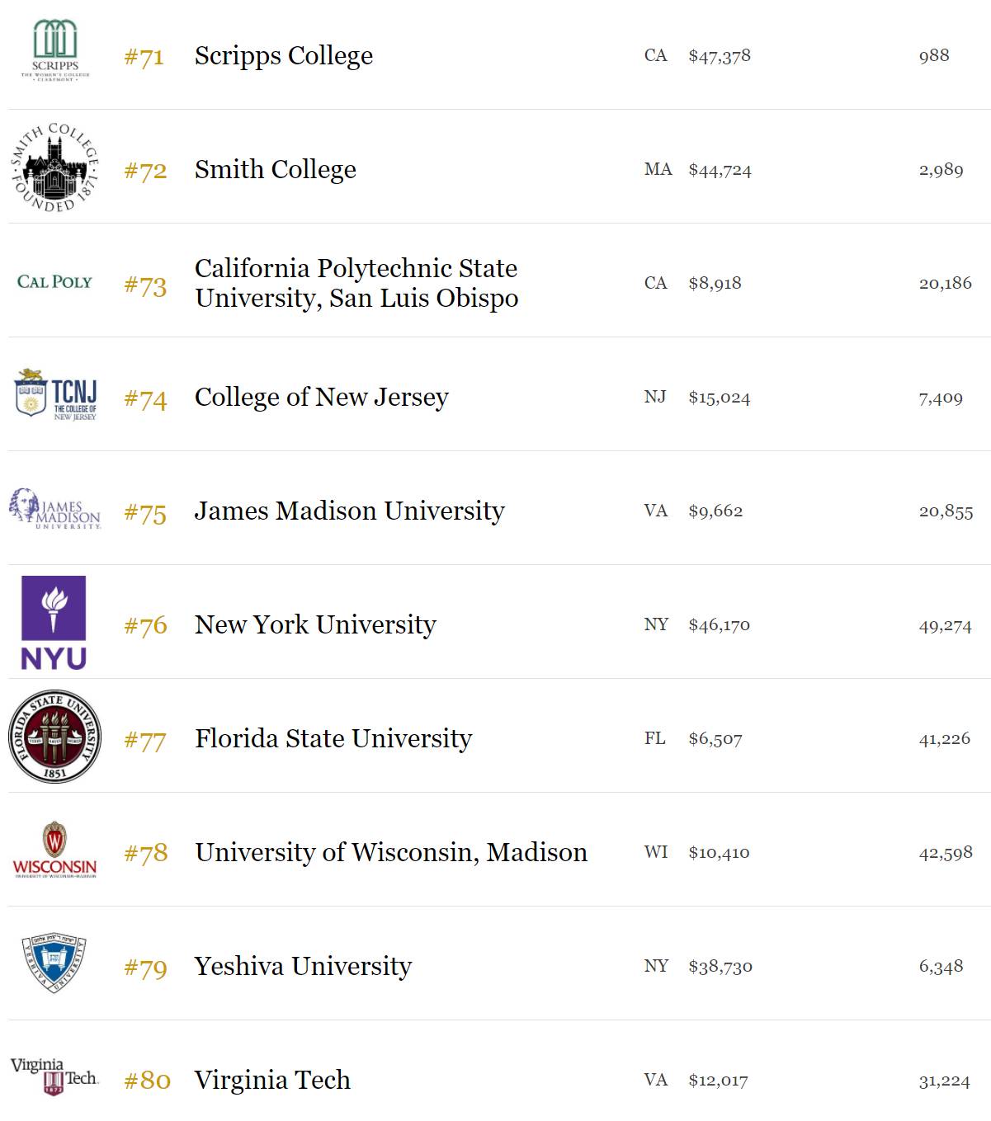
Task: Open the Scripps College link
Action: click(284, 56)
